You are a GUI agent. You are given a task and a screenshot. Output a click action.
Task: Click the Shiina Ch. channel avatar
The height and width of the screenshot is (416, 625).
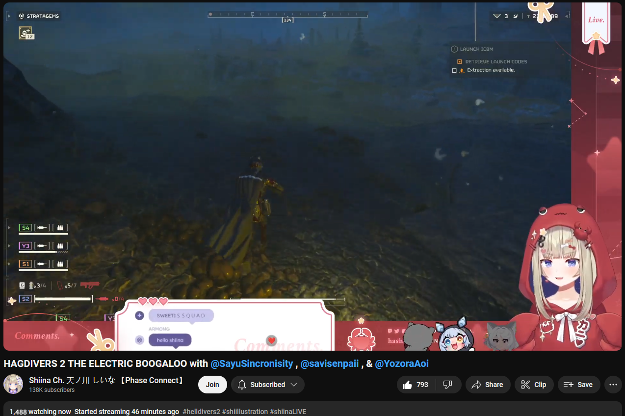(x=13, y=384)
